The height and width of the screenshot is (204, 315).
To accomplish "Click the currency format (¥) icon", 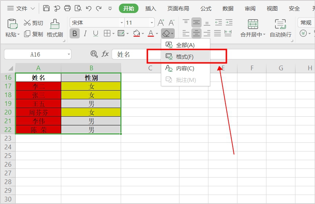I will [x=303, y=33].
